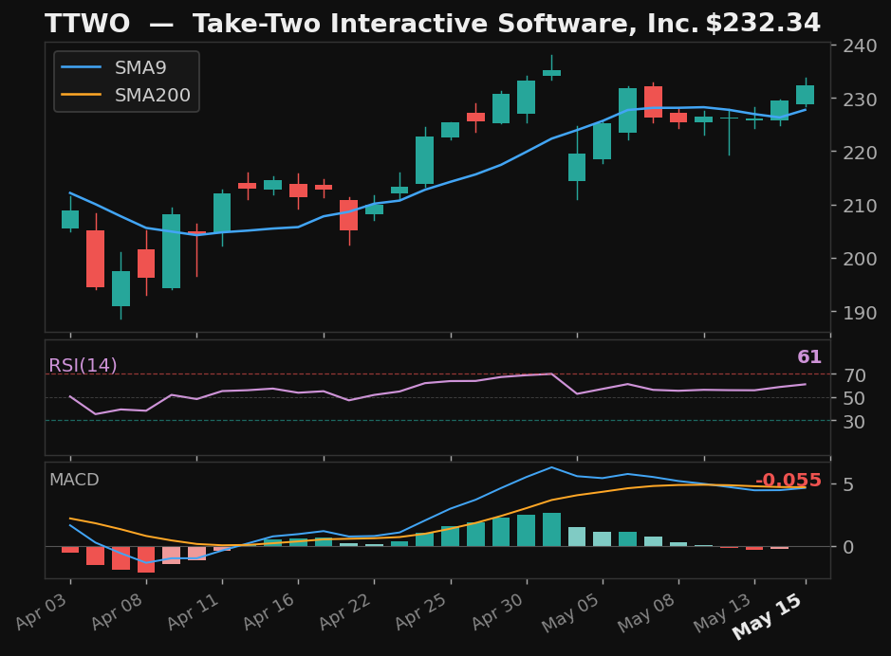The image size is (891, 656).
Task: Click the 200 price axis label
Action: point(860,259)
